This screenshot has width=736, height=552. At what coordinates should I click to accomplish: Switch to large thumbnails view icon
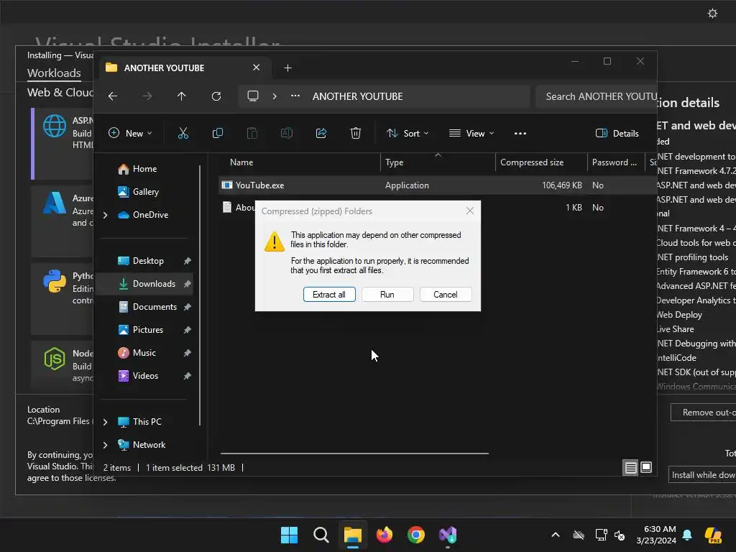[x=646, y=467]
